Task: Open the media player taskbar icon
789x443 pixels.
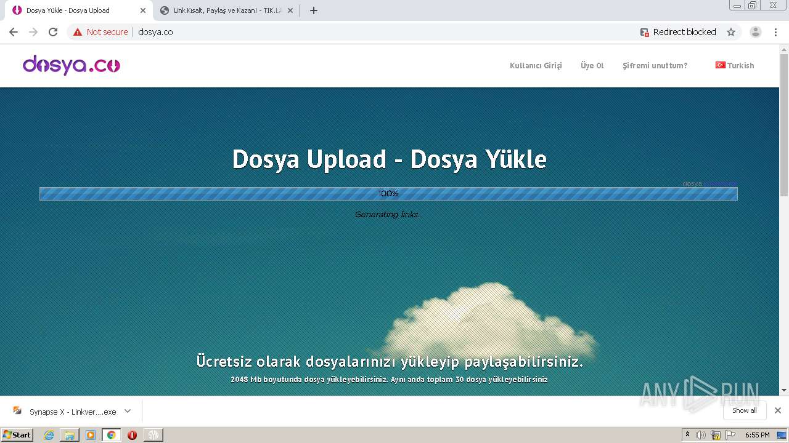Action: coord(91,435)
